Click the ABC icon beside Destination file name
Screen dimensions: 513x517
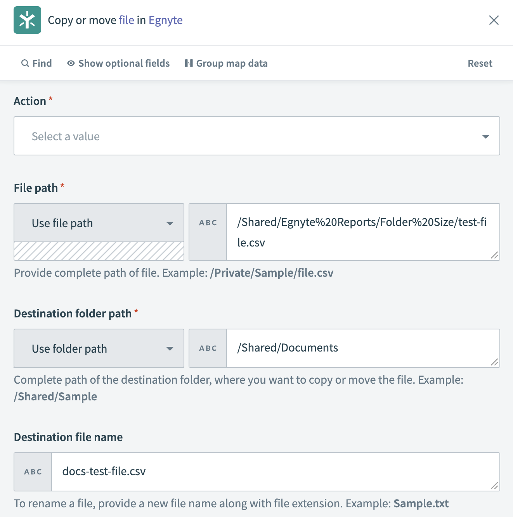click(x=33, y=472)
